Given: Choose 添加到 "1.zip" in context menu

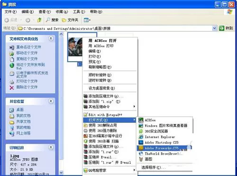Looking at the screenshot, I should coord(110,102).
